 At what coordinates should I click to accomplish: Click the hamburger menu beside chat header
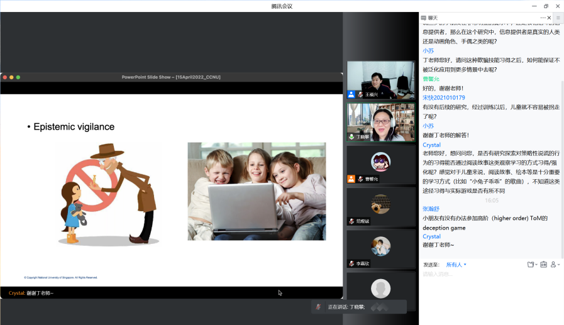click(x=558, y=18)
